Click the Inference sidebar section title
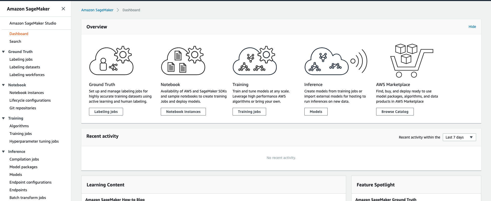The height and width of the screenshot is (201, 491). click(17, 152)
